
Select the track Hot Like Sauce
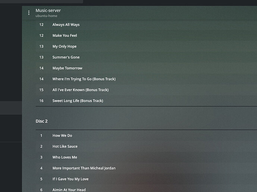click(x=65, y=146)
